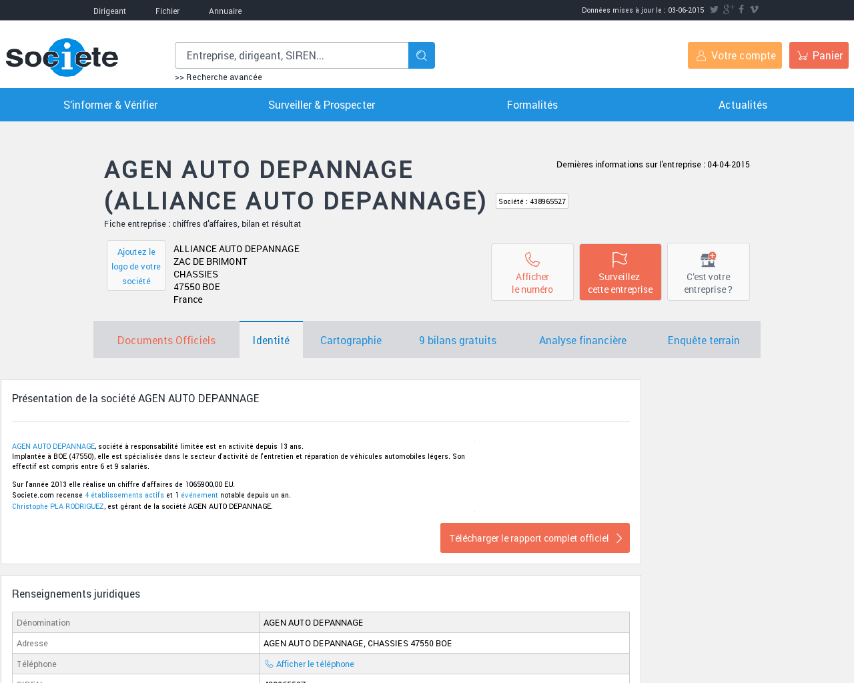Open the Twitter social icon
This screenshot has height=683, width=854.
[714, 9]
